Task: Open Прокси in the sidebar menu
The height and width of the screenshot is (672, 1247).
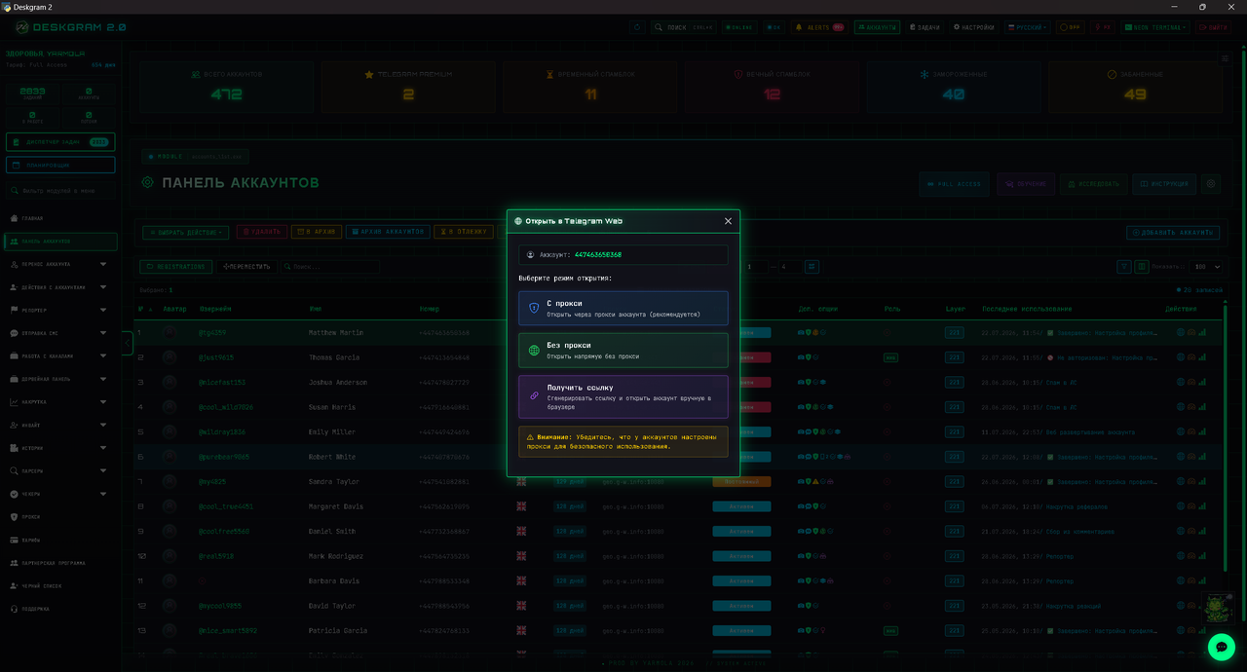Action: point(58,517)
